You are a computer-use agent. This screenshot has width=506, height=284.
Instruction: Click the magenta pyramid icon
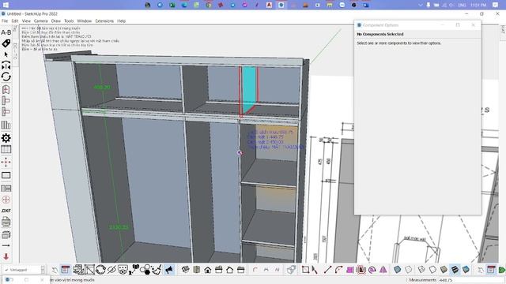(383, 270)
